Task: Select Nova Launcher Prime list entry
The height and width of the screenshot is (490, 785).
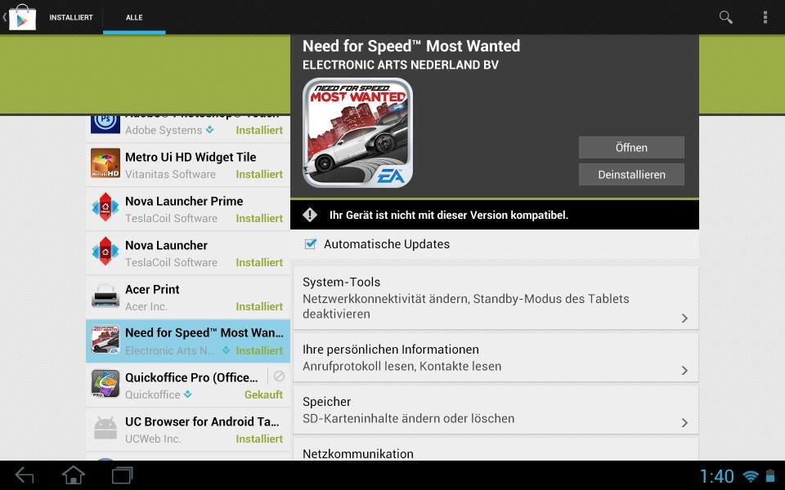Action: click(188, 208)
